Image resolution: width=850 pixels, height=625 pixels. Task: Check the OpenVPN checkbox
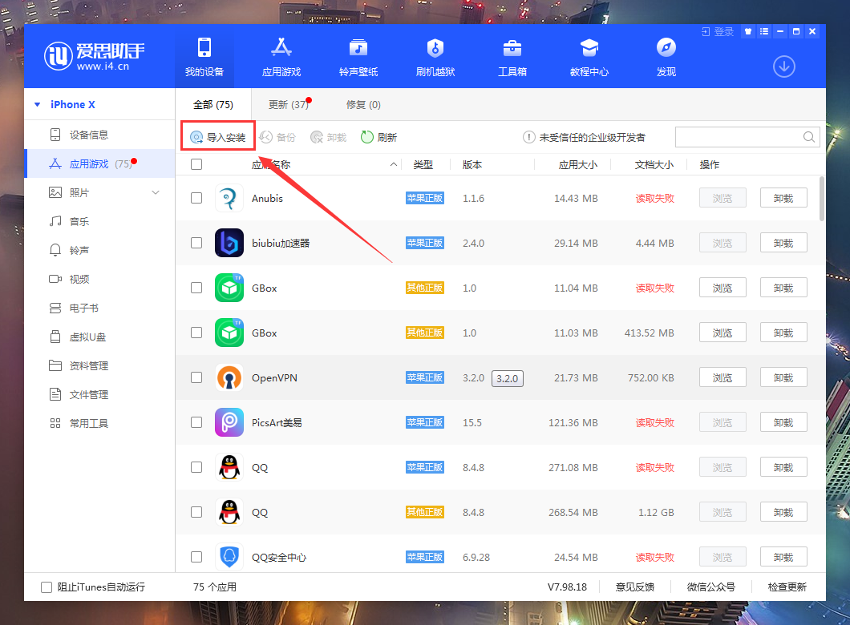pos(196,377)
